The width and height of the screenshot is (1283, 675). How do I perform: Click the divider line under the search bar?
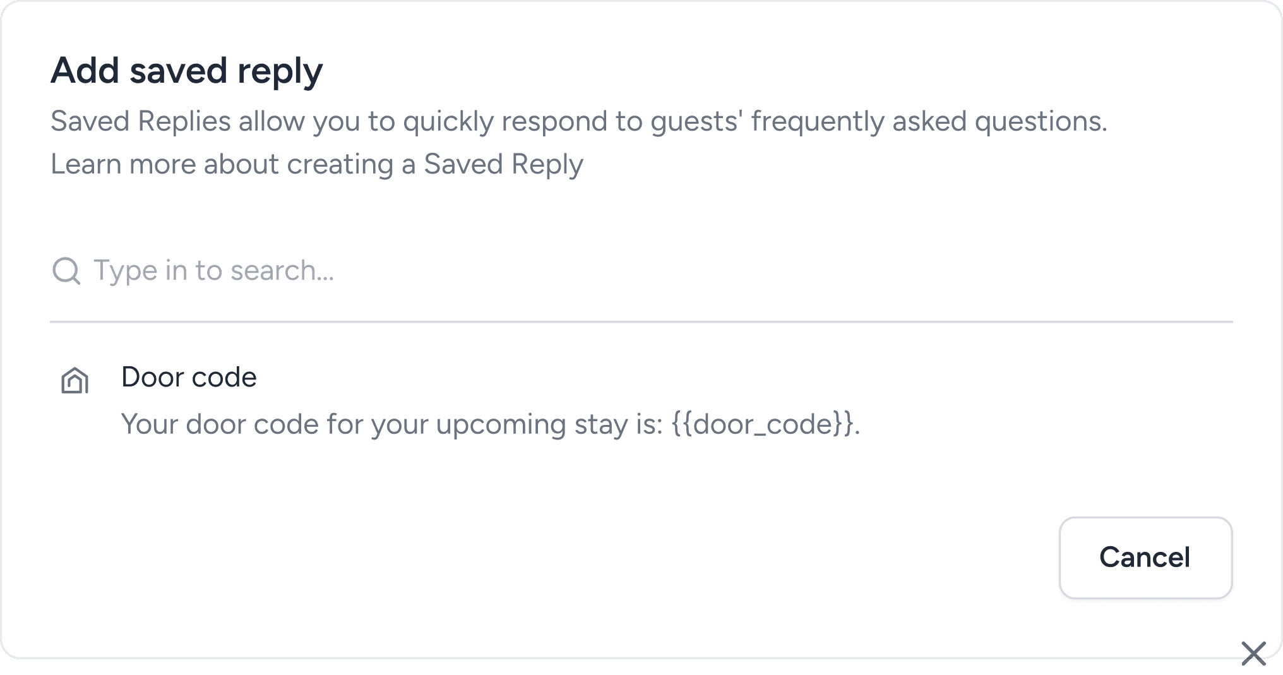click(x=641, y=323)
